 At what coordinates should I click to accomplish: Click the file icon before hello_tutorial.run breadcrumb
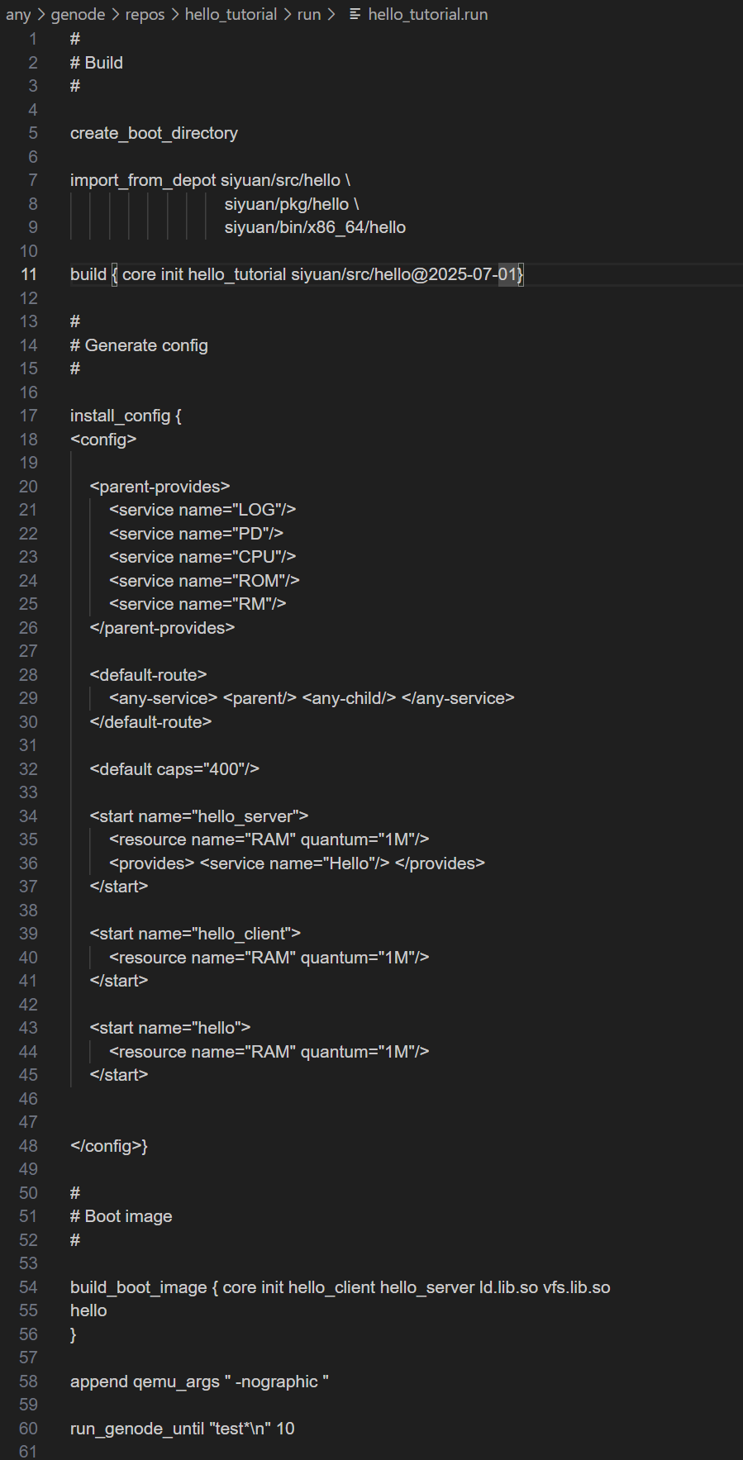pos(355,14)
